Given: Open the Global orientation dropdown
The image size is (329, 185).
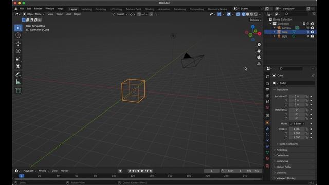Looking at the screenshot, I should coord(120,14).
